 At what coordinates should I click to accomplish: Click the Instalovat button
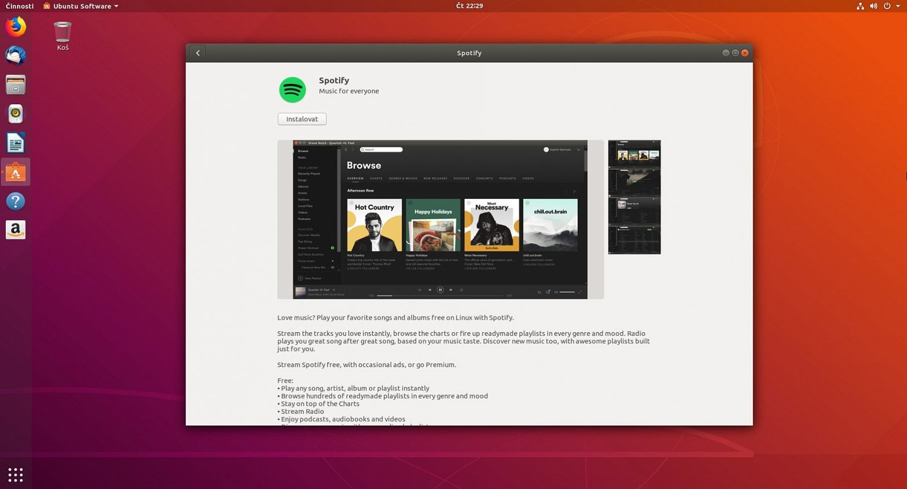tap(302, 119)
